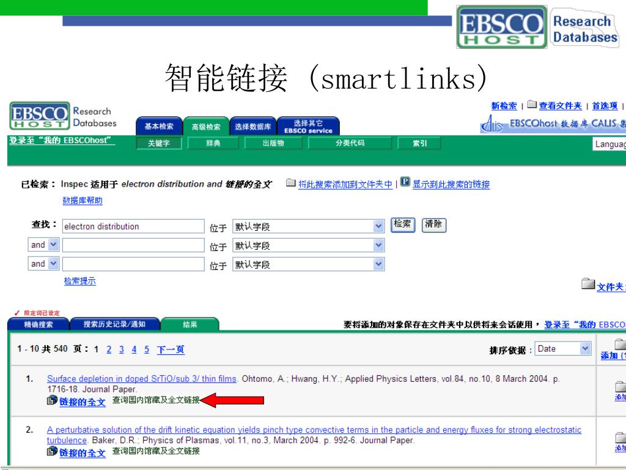Click the add folder icon for result 1
This screenshot has height=470, width=626.
click(x=620, y=386)
